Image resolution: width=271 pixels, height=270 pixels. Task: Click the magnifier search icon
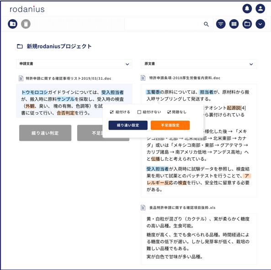pos(206,24)
